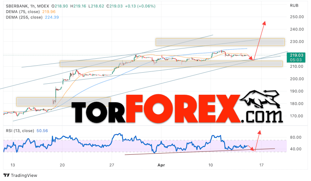The height and width of the screenshot is (181, 311).
Task: Click the DEMA (75, close) indicator label
Action: [x=23, y=12]
